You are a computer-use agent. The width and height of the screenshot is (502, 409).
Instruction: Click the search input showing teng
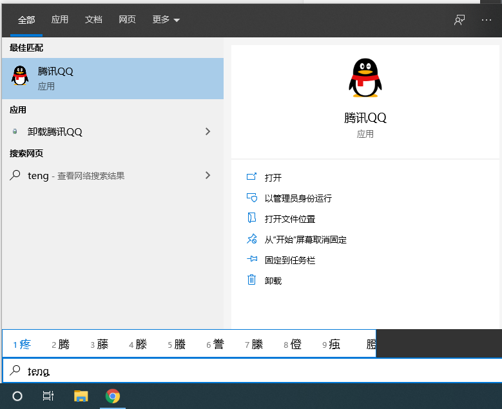click(x=252, y=370)
